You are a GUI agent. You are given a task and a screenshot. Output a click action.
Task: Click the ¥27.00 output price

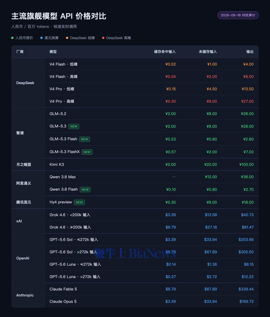coord(247,101)
